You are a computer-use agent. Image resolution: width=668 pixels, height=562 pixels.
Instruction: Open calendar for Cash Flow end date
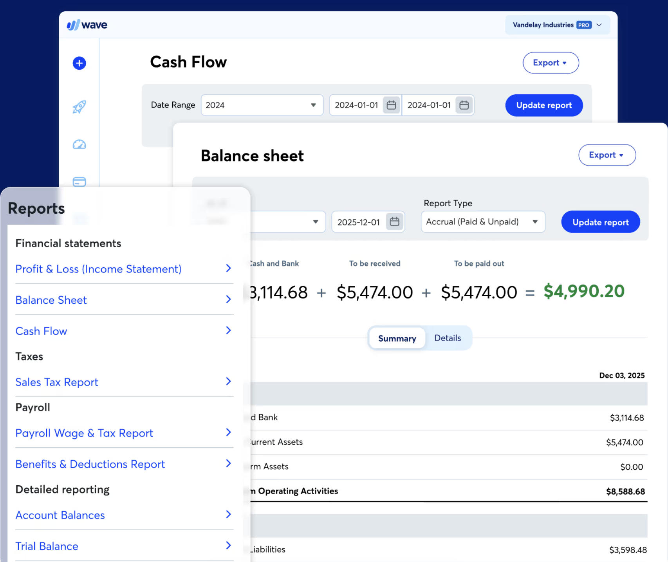click(464, 105)
